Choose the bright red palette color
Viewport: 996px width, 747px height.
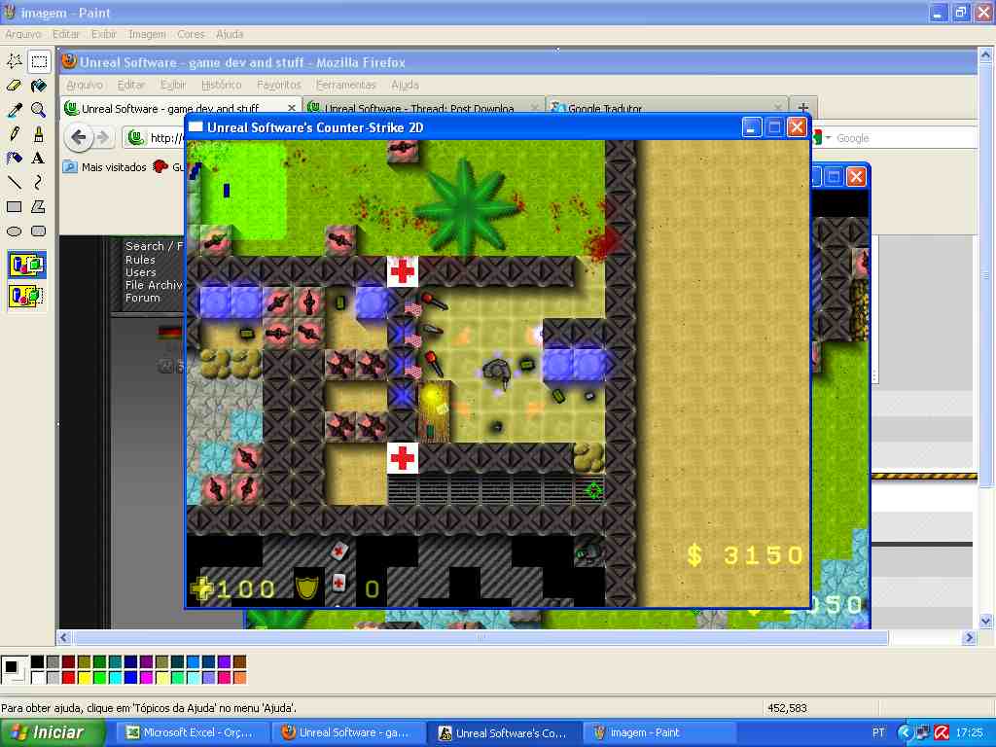[69, 678]
